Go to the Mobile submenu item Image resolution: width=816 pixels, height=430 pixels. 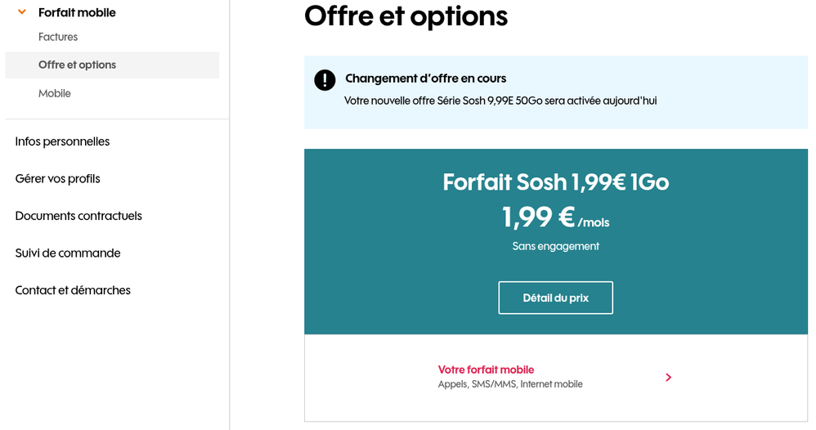point(55,93)
